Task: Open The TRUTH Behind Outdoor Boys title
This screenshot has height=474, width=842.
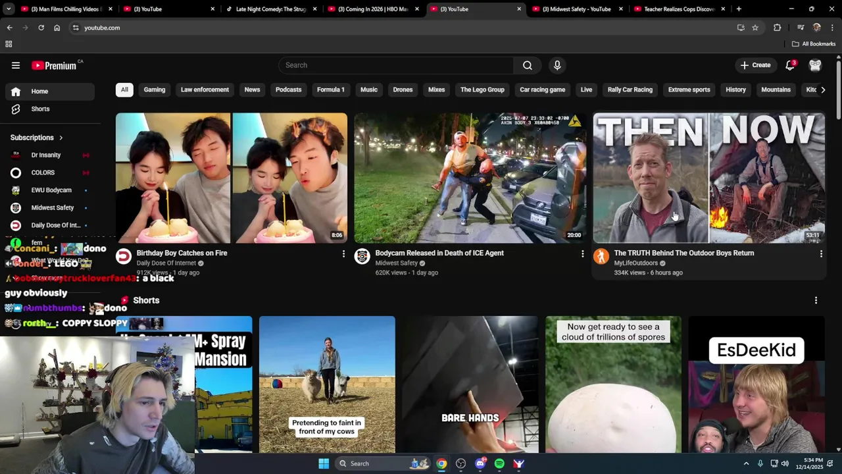Action: click(684, 253)
